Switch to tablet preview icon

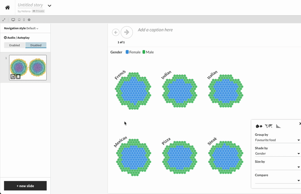[18, 20]
